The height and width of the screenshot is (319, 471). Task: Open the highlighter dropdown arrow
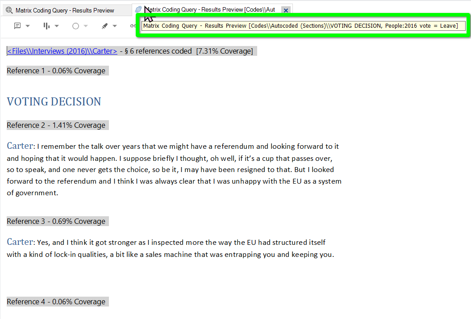pyautogui.click(x=115, y=26)
